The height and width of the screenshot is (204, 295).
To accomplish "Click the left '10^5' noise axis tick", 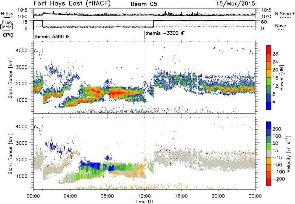I will pyautogui.click(x=22, y=10).
